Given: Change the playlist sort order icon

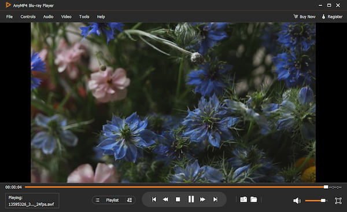Looking at the screenshot, I should (x=130, y=200).
